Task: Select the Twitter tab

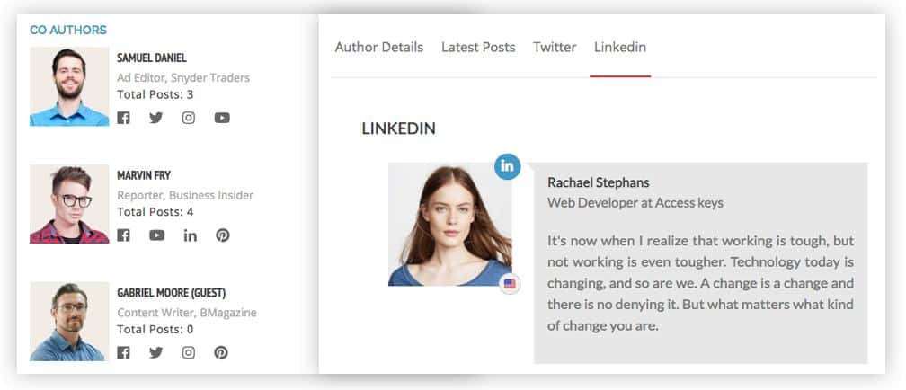Action: click(x=555, y=48)
